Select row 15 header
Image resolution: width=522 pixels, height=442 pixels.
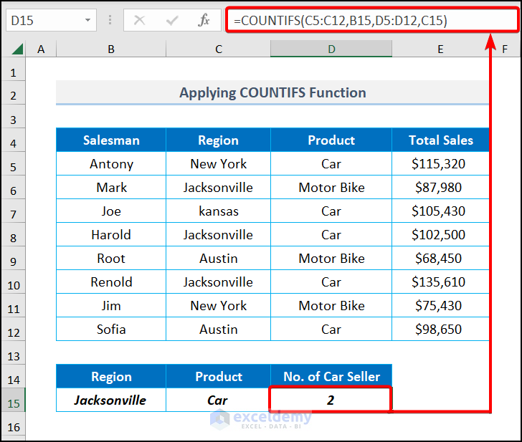(x=13, y=400)
